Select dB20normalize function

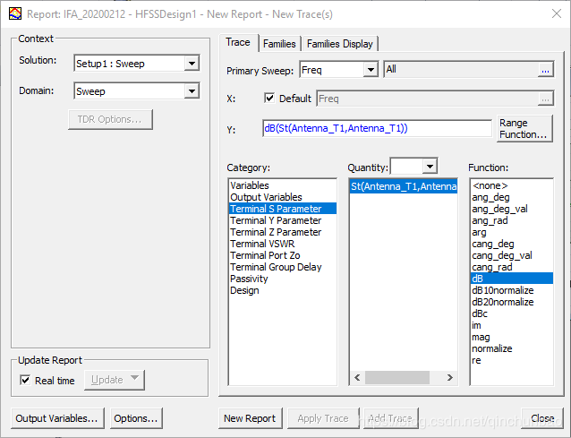coord(512,302)
